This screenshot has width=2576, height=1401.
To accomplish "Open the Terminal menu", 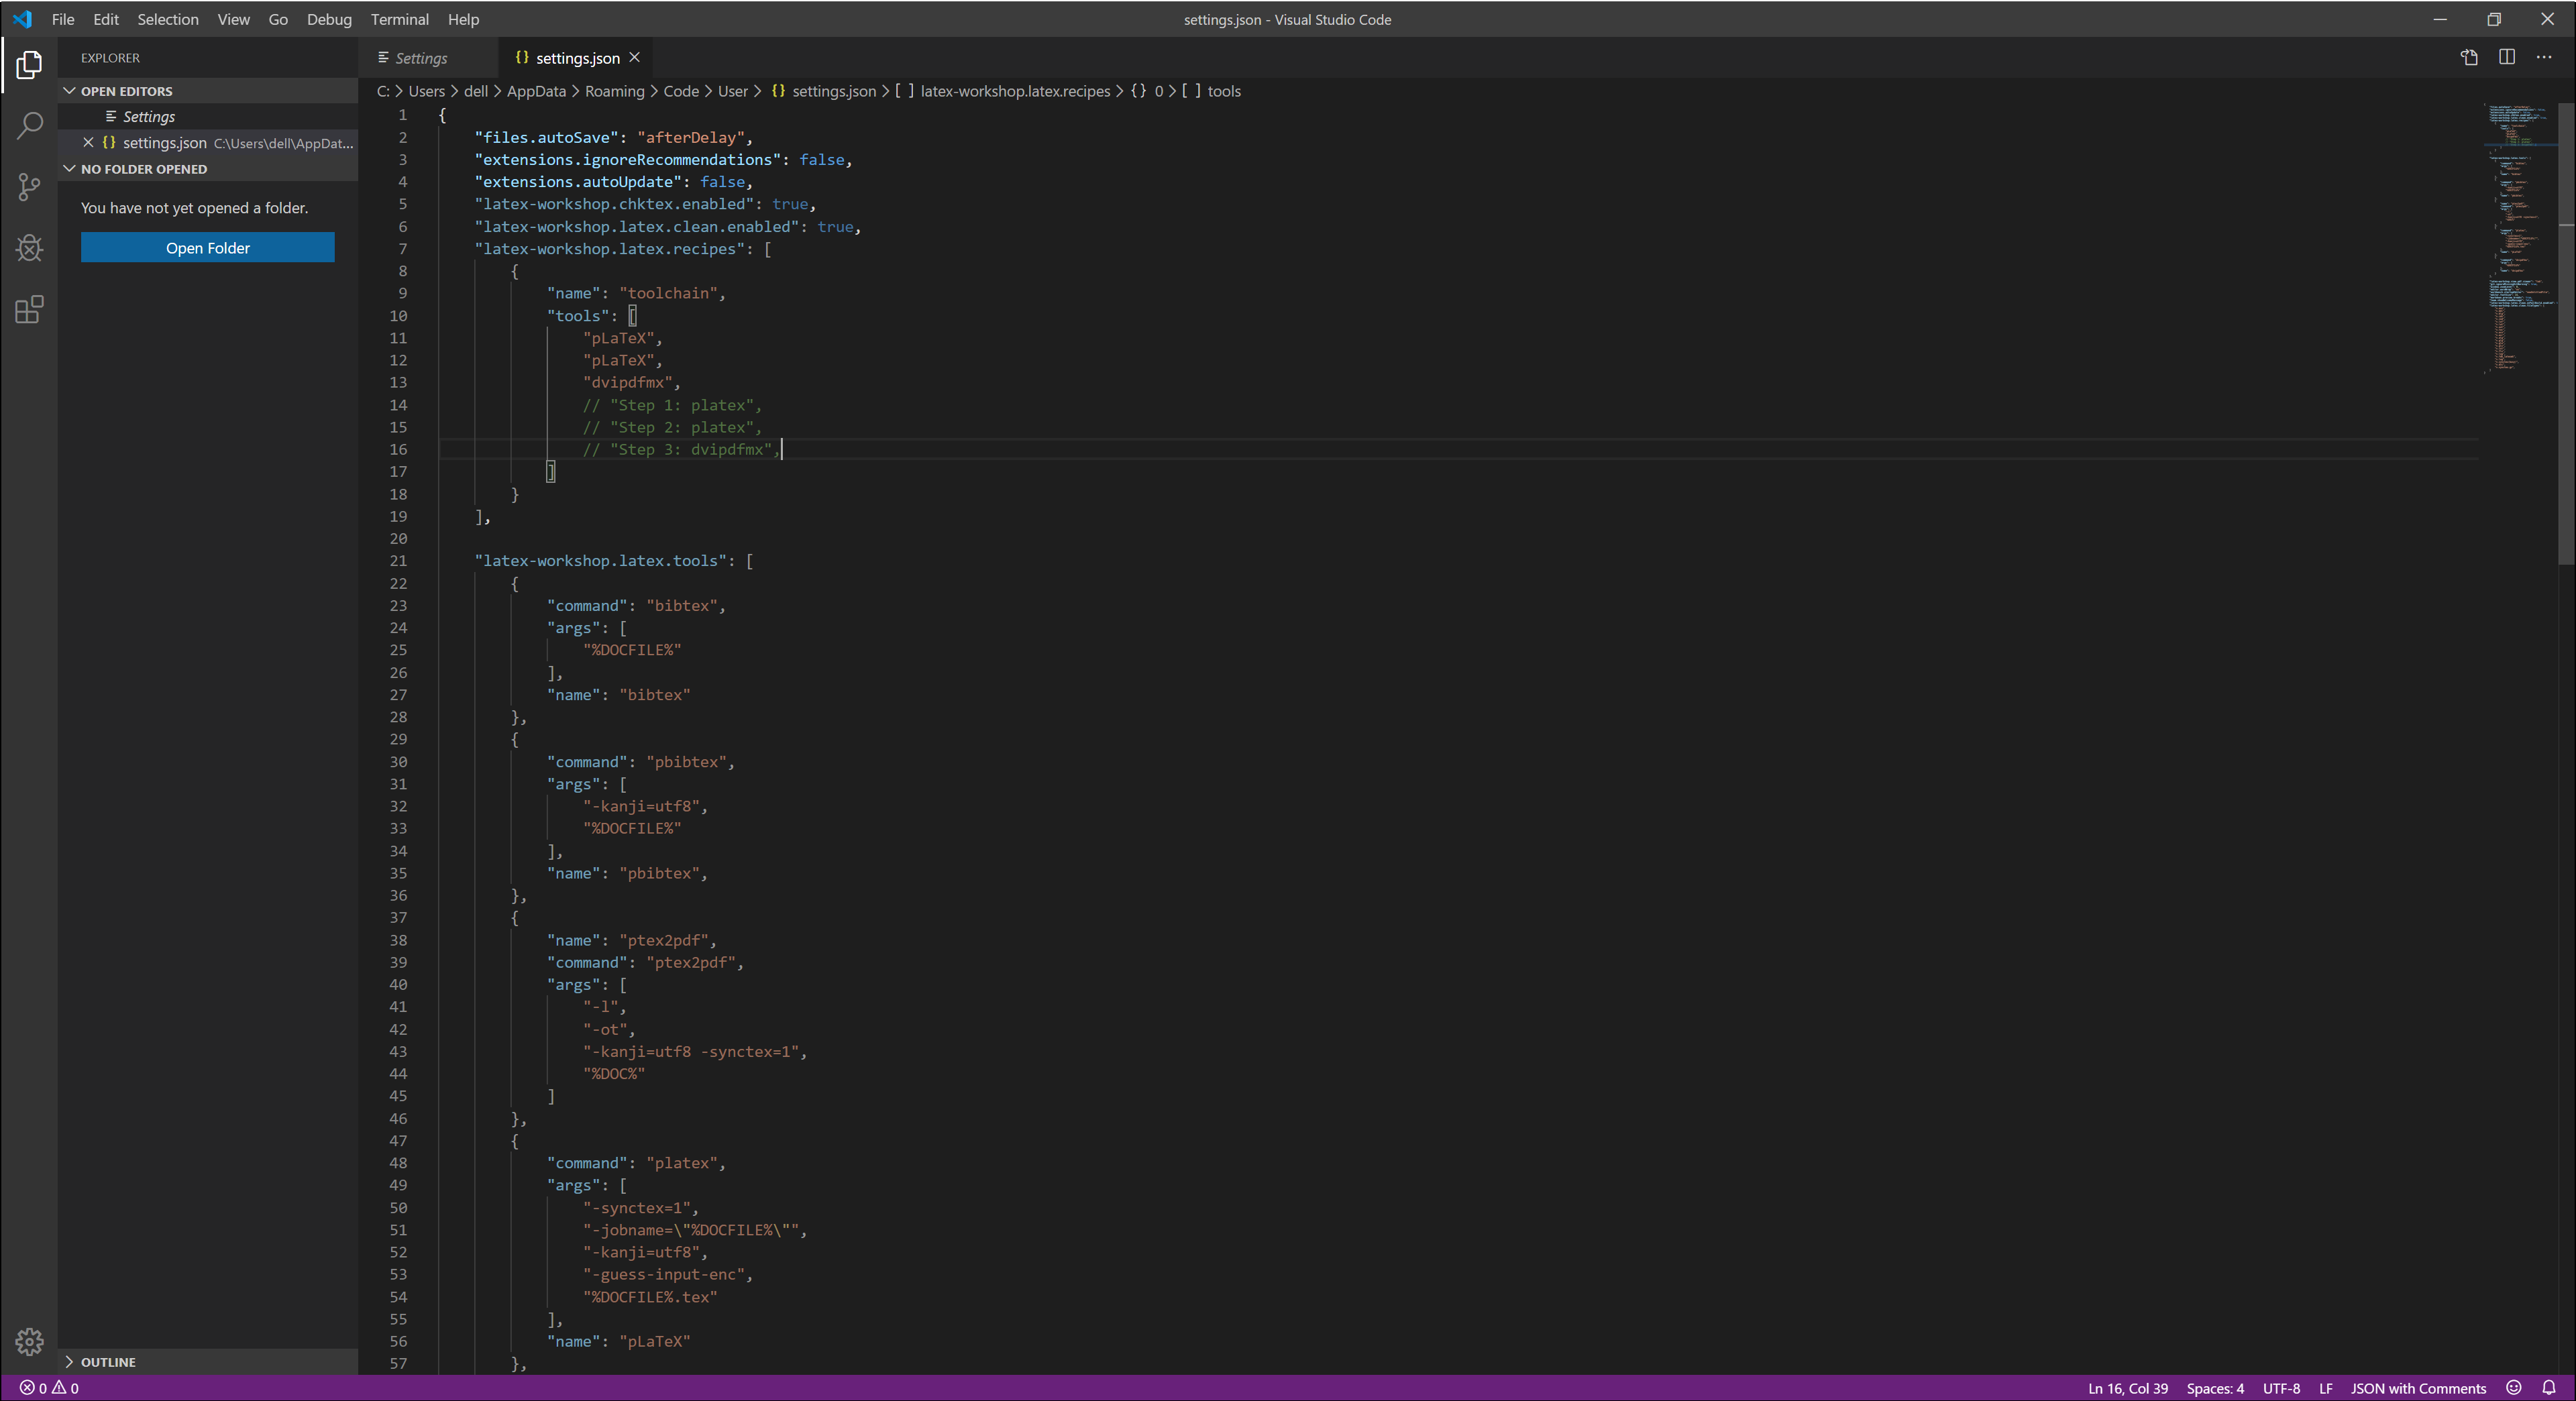I will tap(399, 19).
